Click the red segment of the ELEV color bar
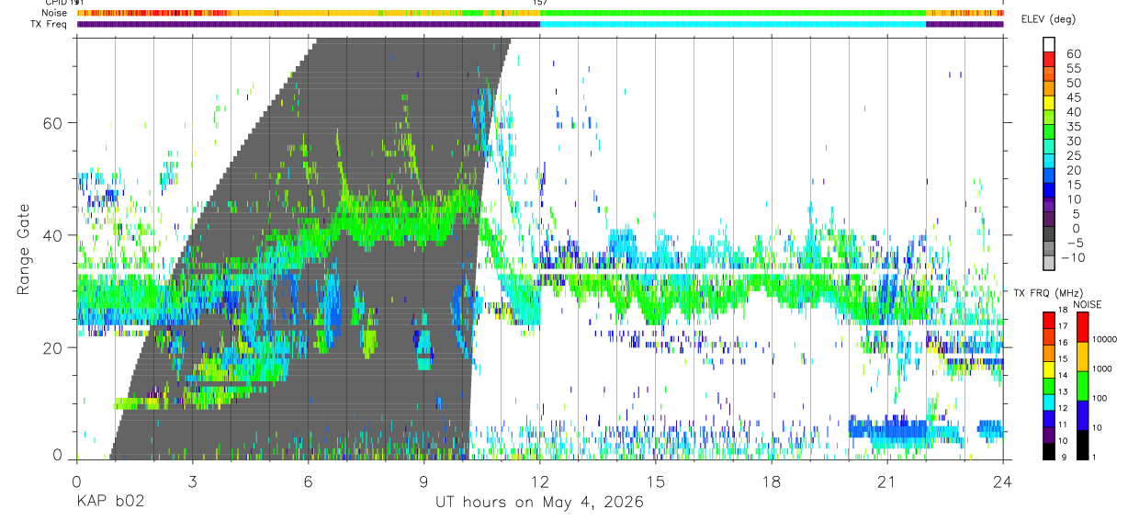 click(x=1049, y=61)
